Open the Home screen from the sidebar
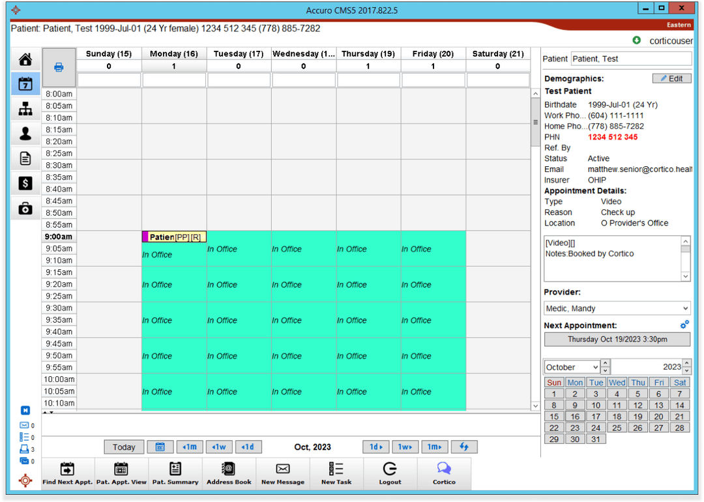The width and height of the screenshot is (704, 502). pyautogui.click(x=25, y=59)
